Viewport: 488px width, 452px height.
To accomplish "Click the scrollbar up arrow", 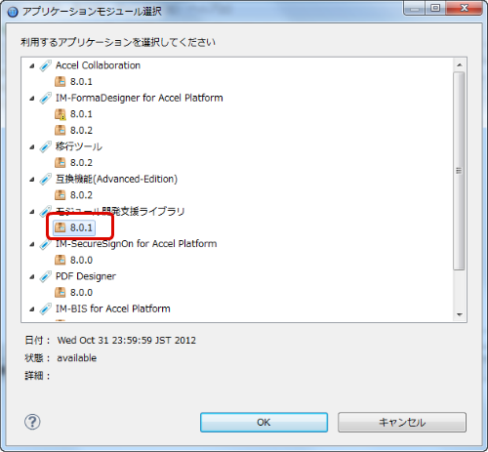I will click(459, 65).
